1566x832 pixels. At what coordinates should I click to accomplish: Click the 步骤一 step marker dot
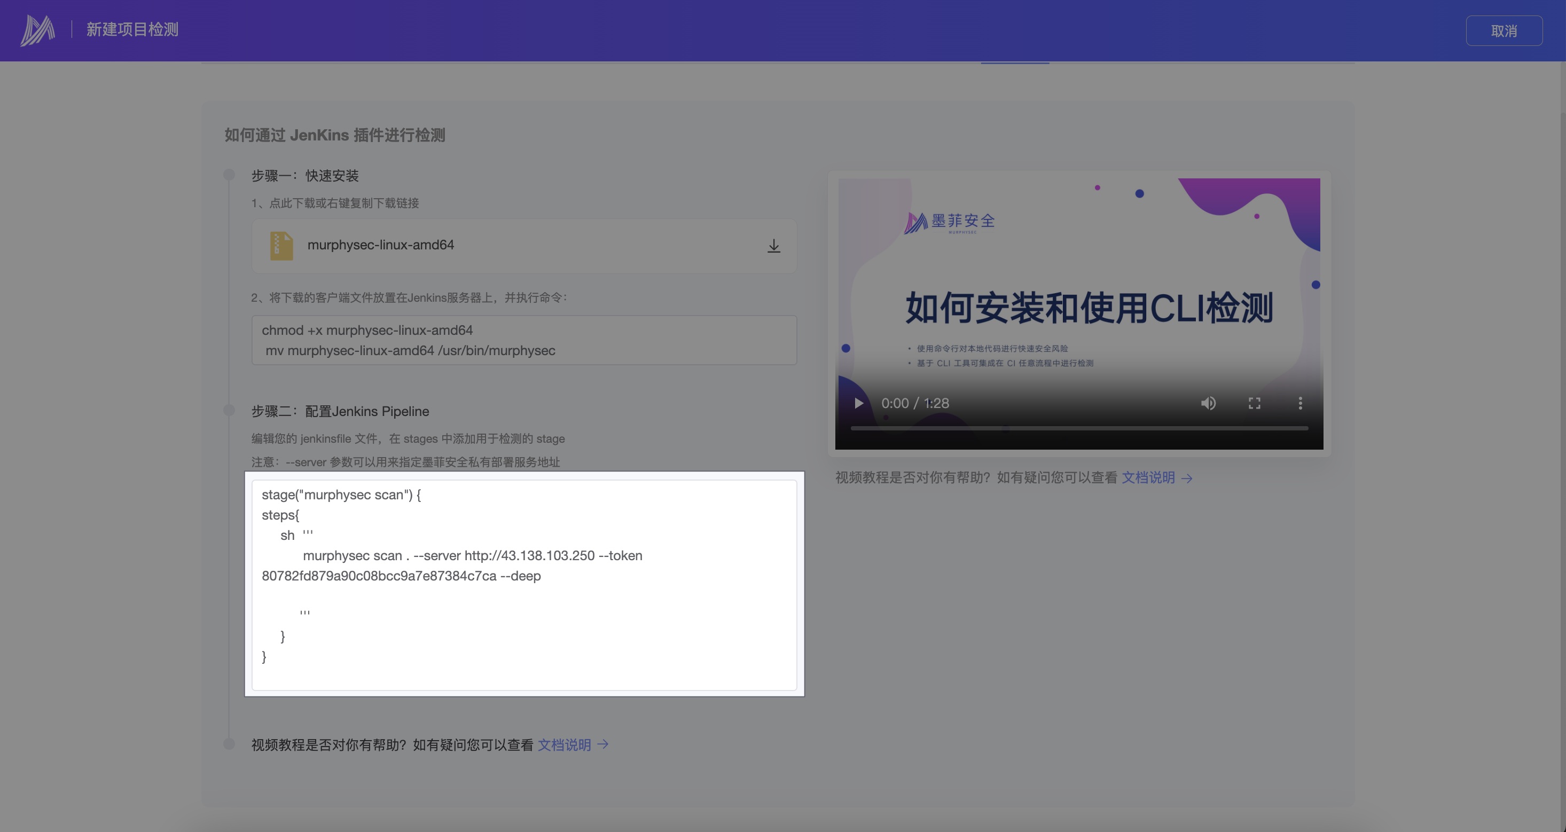coord(229,175)
